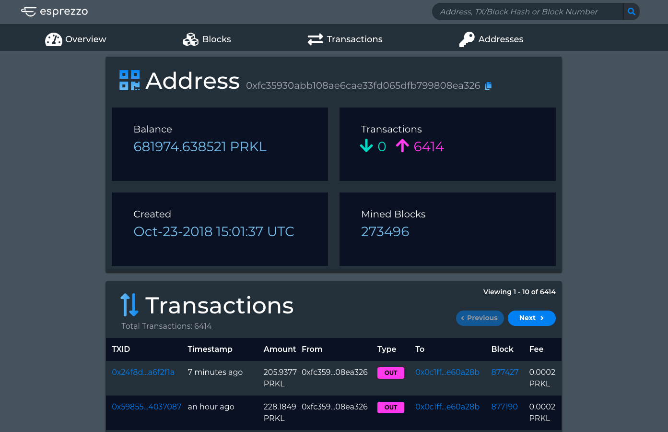Click the Esprezzo logo
The width and height of the screenshot is (668, 432).
(54, 12)
